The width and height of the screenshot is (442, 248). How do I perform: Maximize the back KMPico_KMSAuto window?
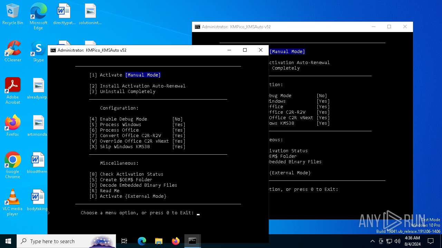coord(389,27)
